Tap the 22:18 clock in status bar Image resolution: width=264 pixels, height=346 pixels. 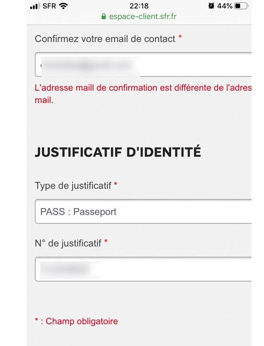[x=139, y=6]
